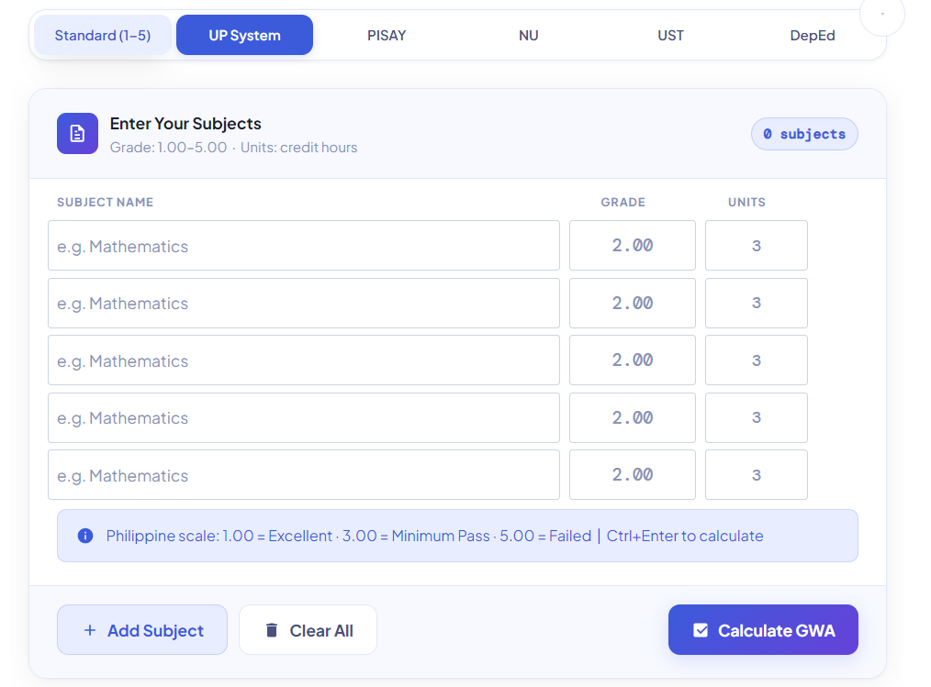This screenshot has width=931, height=687.
Task: Select the UST grading system
Action: coord(671,35)
